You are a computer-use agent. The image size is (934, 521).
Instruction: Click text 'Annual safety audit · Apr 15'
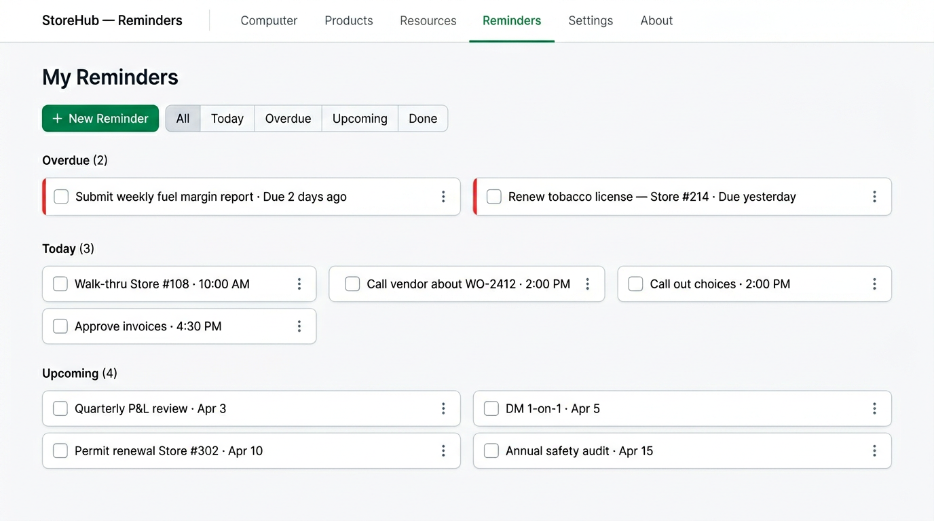coord(579,450)
